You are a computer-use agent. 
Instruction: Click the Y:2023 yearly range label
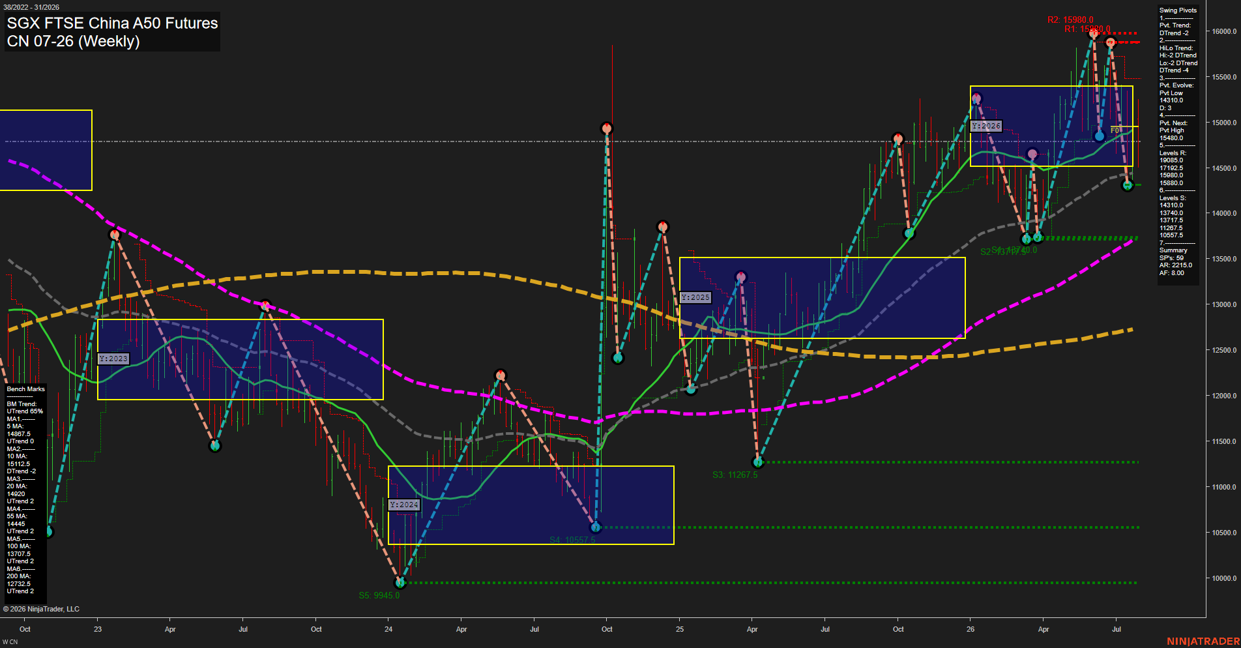pos(113,359)
